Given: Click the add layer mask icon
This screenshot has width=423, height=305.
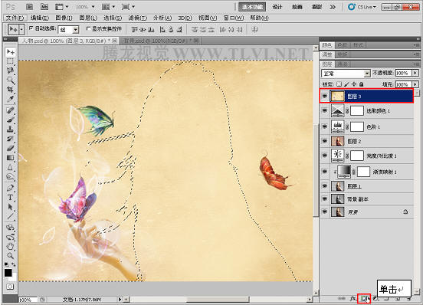Looking at the screenshot, I should (364, 299).
